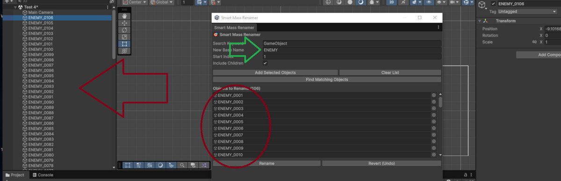The image size is (561, 181).
Task: Open object picker for ENEMY_0007 row
Action: (x=434, y=135)
